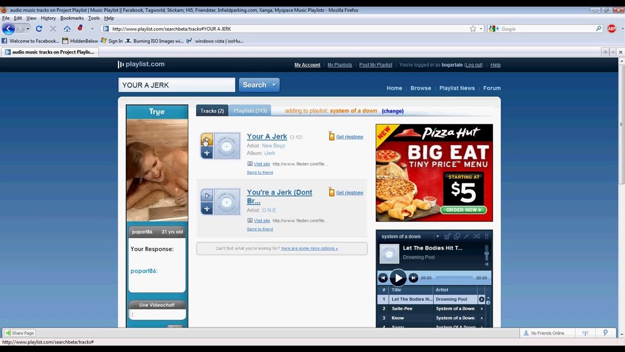Click the pop-out player icon

[x=457, y=237]
